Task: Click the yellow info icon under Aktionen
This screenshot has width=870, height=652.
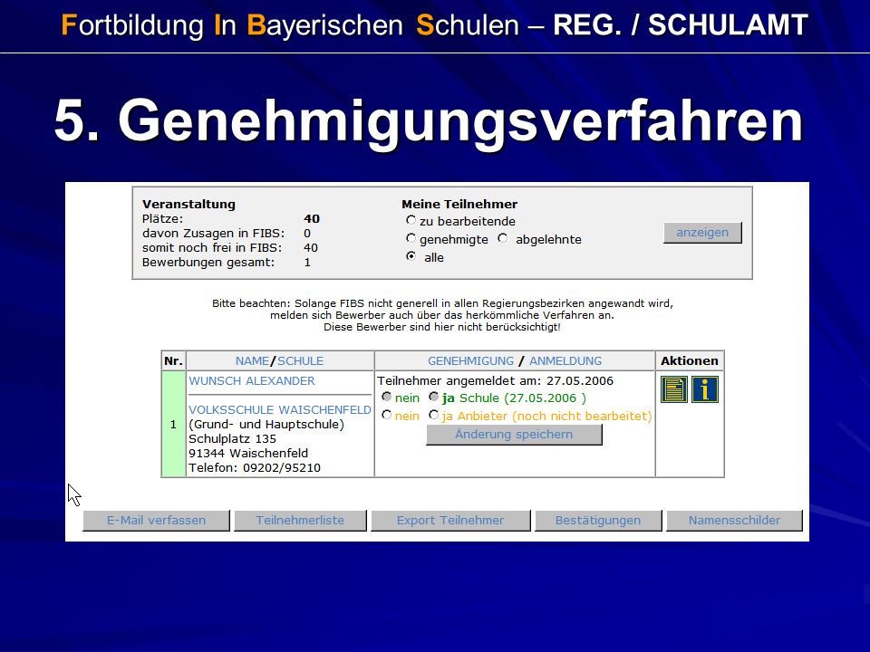Action: click(x=705, y=389)
